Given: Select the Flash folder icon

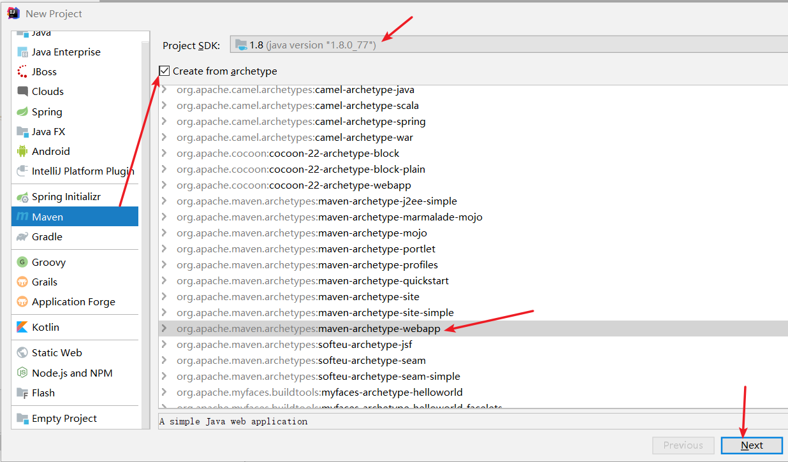Looking at the screenshot, I should point(22,393).
